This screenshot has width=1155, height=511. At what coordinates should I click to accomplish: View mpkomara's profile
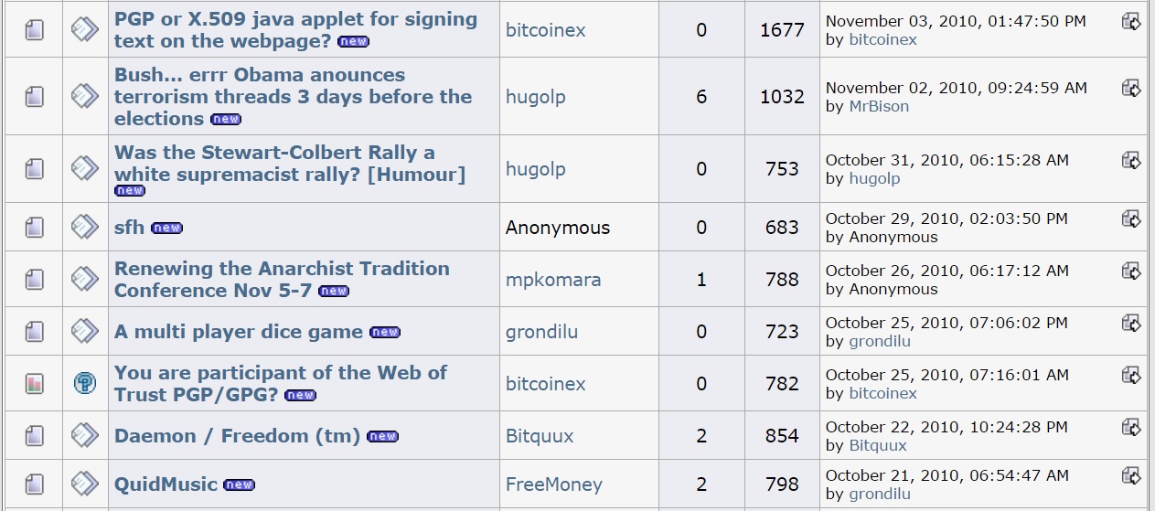click(x=553, y=280)
